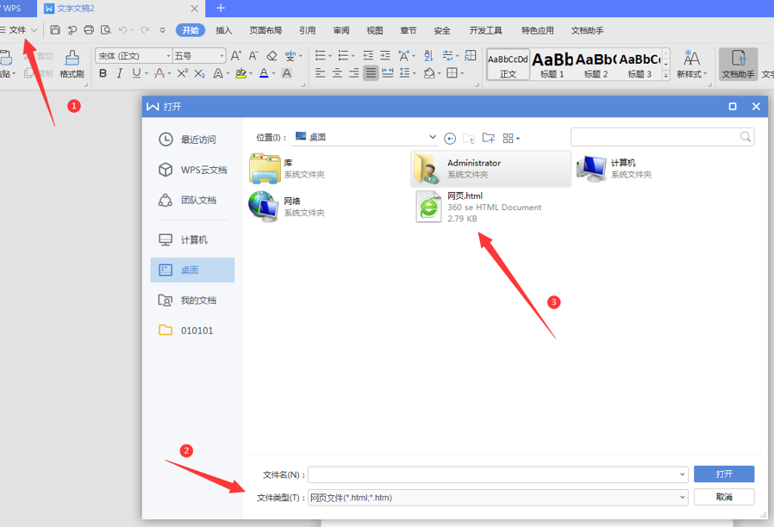Screen dimensions: 774x527
Task: Click the Strikethrough icon
Action: coord(159,73)
